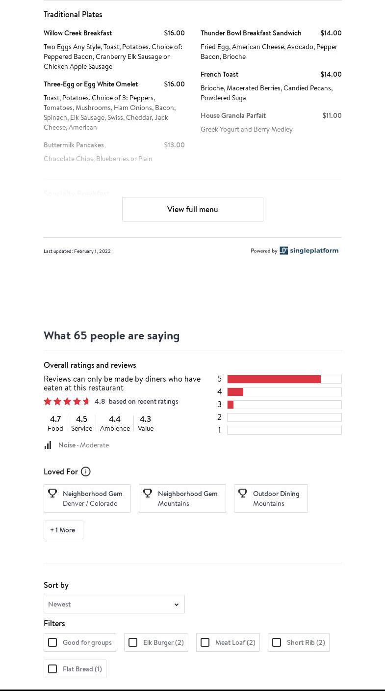Screen dimensions: 385x691
Task: Click the noise level bars icon
Action: point(48,445)
